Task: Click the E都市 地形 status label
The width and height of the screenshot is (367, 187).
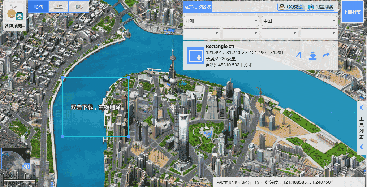Action: (227, 182)
